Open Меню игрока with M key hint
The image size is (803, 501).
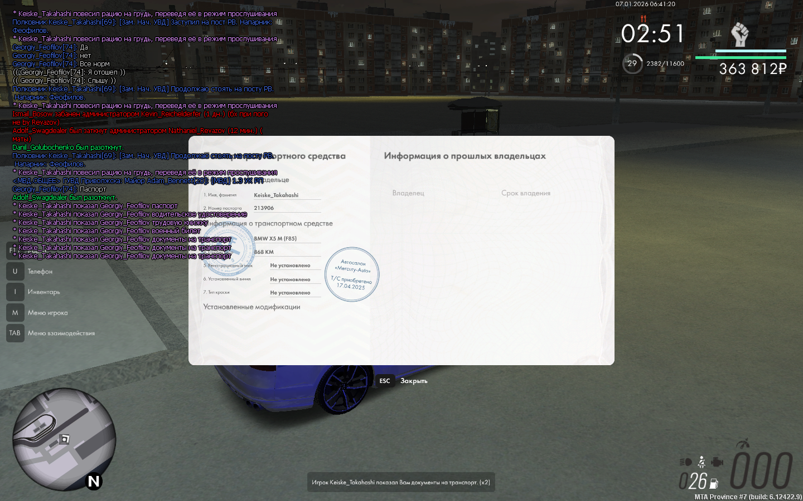tap(37, 312)
